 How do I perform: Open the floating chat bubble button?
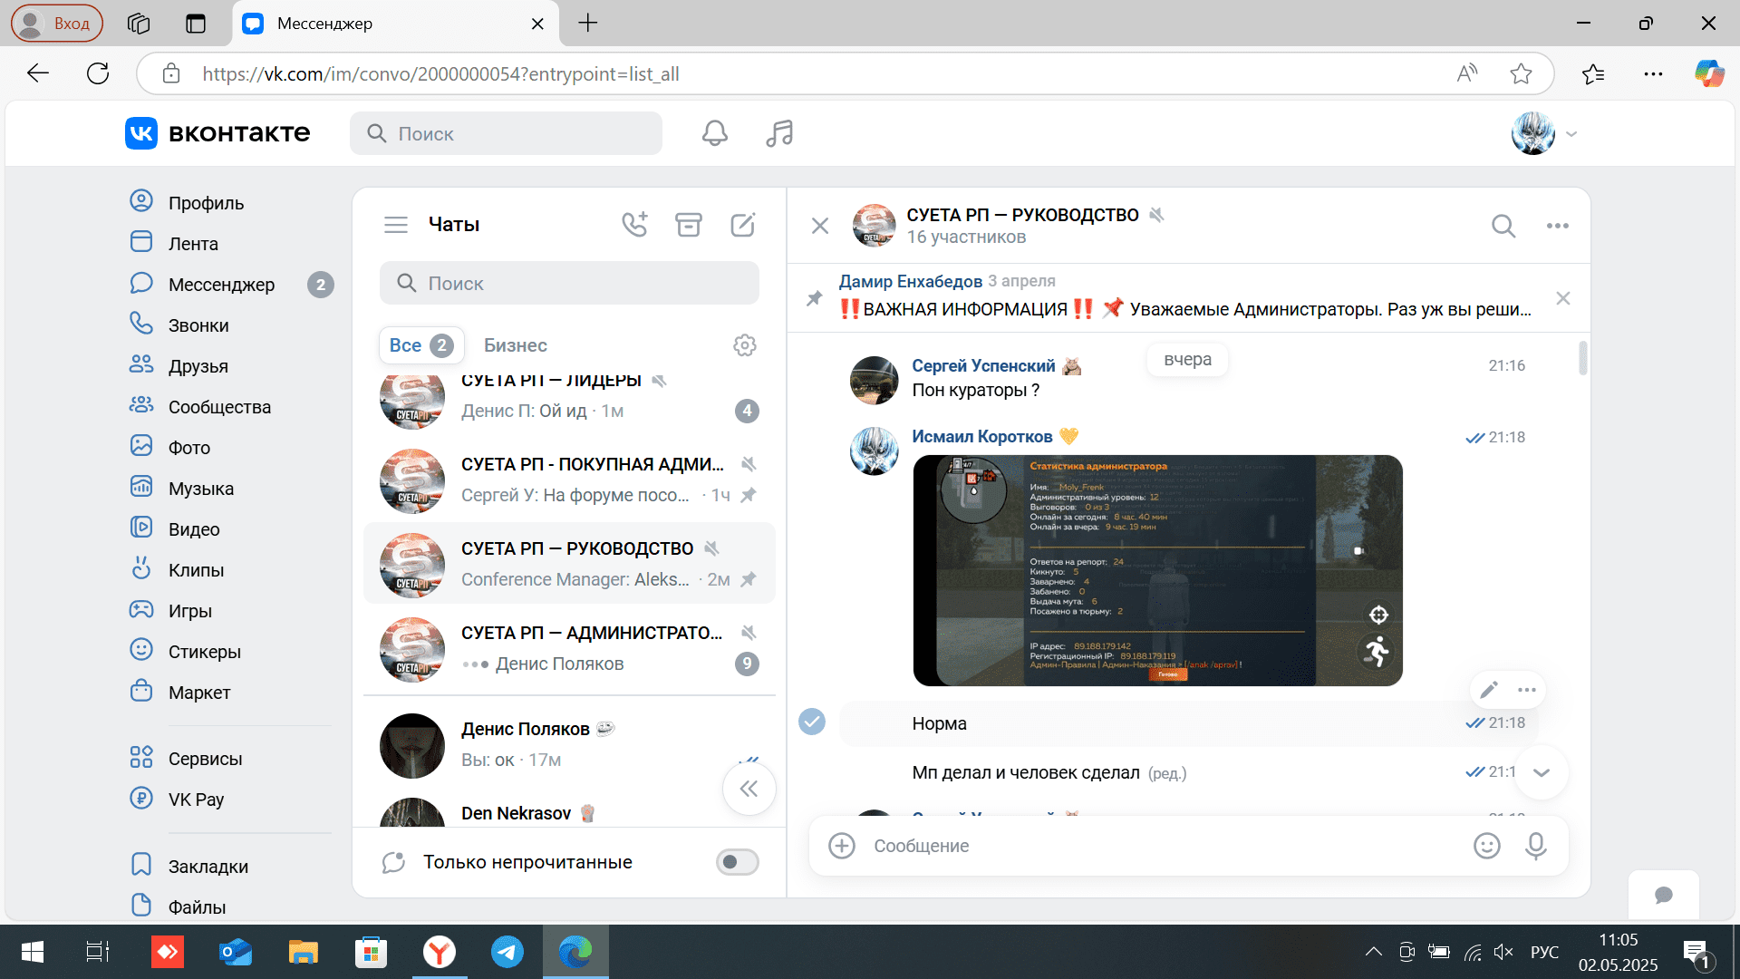coord(1663,896)
